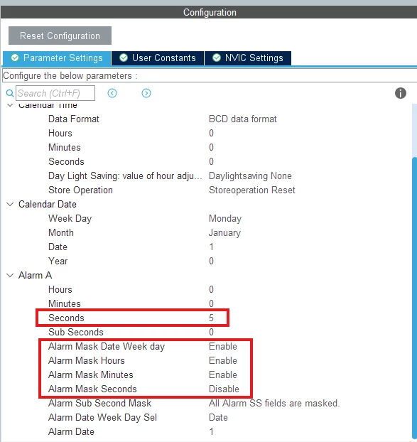
Task: Change the Month January value
Action: [224, 233]
